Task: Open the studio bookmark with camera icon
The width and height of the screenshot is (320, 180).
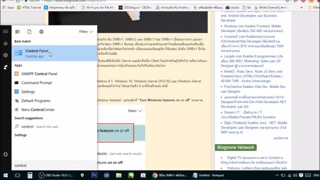Action: click(x=232, y=7)
